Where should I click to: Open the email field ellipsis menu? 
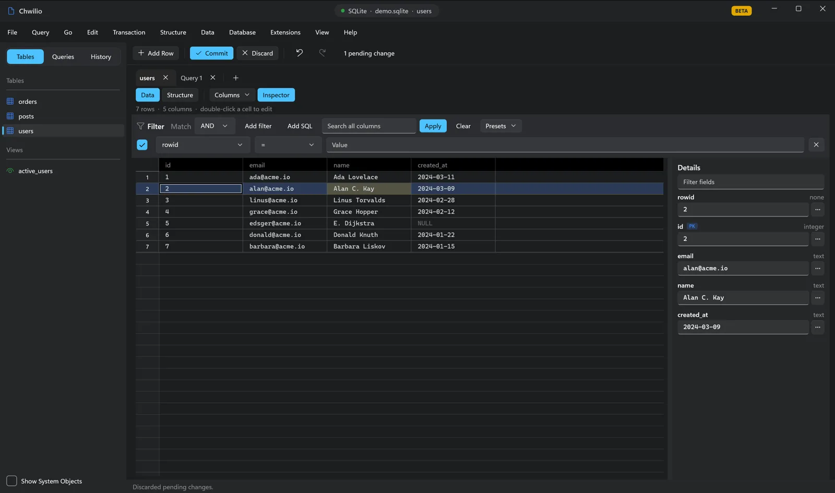point(818,268)
